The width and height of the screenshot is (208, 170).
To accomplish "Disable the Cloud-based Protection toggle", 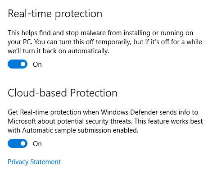I will [x=18, y=143].
